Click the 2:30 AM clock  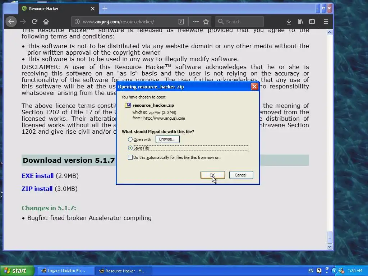pos(355,271)
